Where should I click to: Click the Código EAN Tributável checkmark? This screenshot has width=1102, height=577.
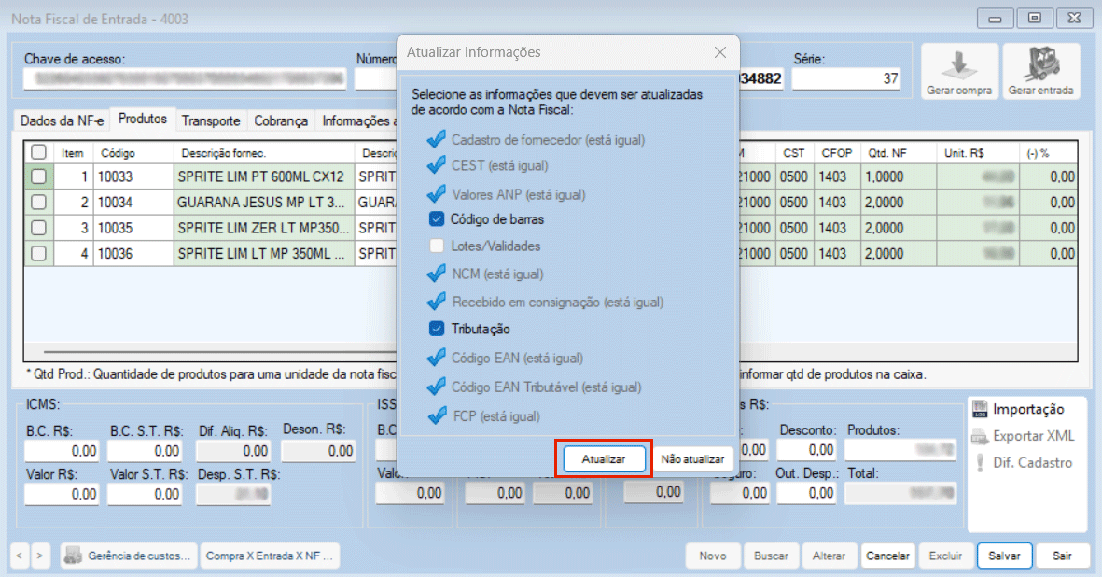click(x=437, y=387)
